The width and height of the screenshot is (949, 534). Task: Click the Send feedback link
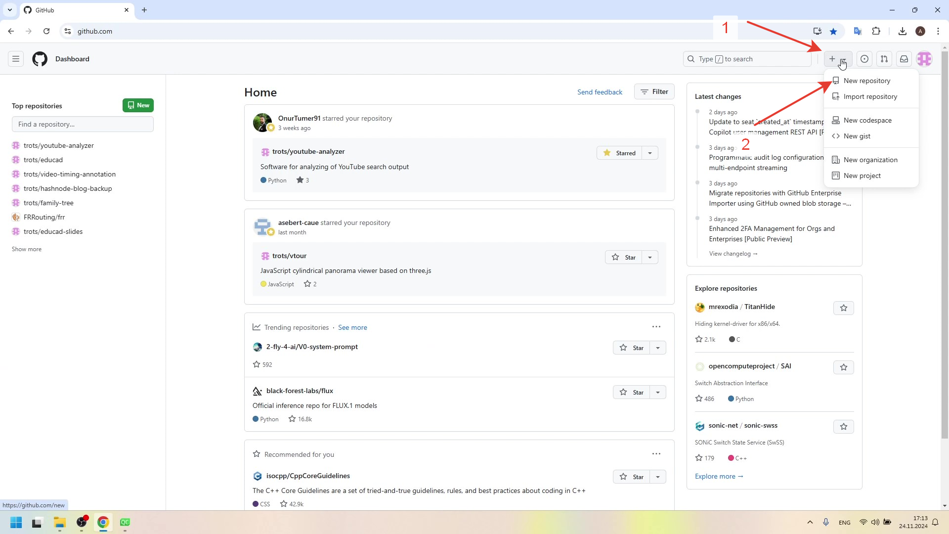click(600, 92)
